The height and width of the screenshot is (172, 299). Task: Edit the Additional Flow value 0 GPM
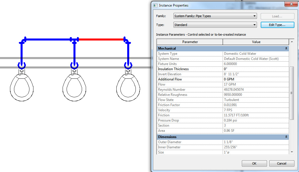(x=256, y=79)
